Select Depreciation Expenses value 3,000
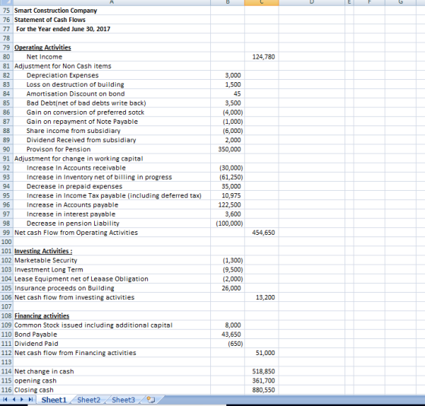 pyautogui.click(x=228, y=75)
